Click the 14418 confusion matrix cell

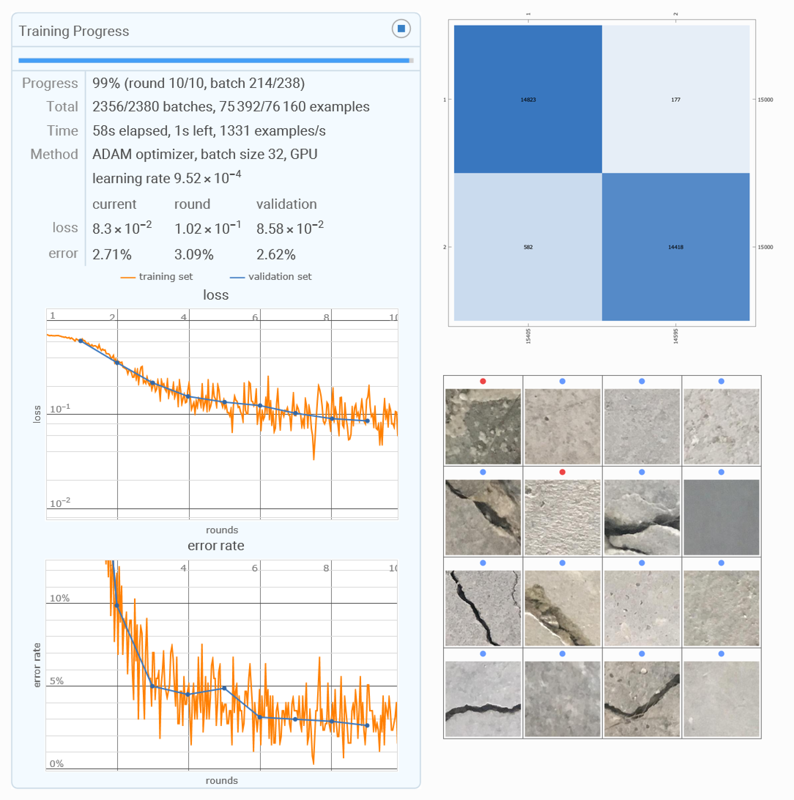click(676, 247)
